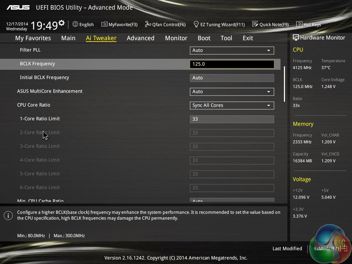Click the 12/17/2014 date text
The height and width of the screenshot is (264, 352).
(17, 24)
